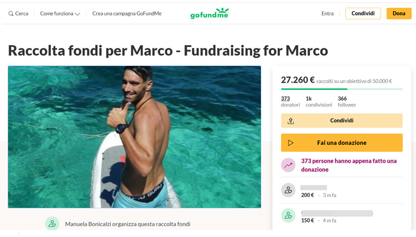This screenshot has height=237, width=416.
Task: Click the organizer avatar icon for Manuela Bonicalzi
Action: (52, 223)
